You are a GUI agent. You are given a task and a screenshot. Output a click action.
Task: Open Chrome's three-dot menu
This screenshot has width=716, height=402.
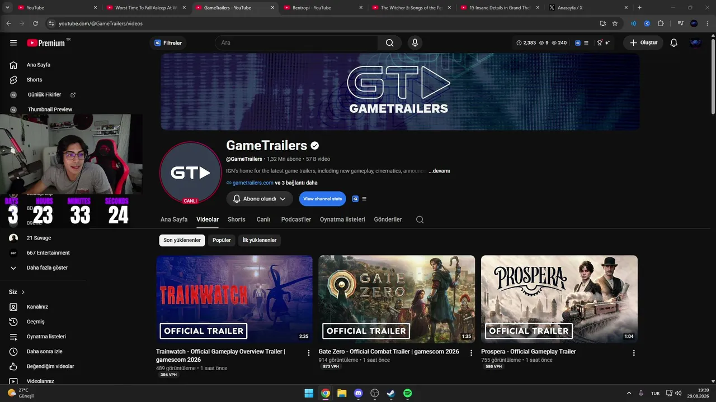pos(708,23)
